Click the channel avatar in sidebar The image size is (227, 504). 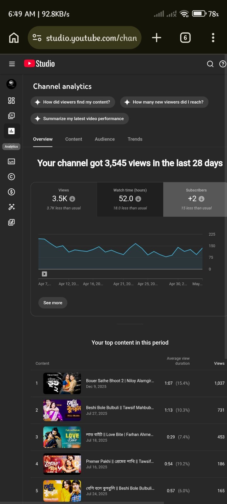point(11,84)
